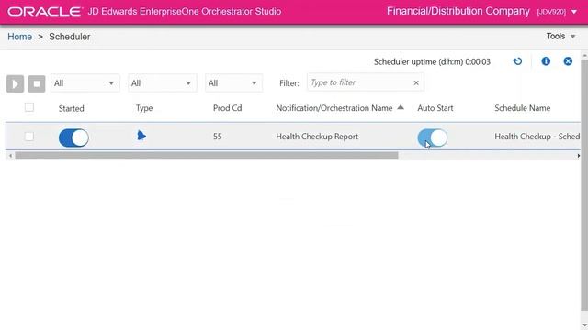Click the Started column header
The image size is (588, 330).
click(72, 108)
